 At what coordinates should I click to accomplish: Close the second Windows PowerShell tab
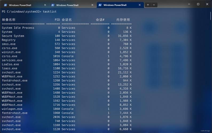[x=92, y=5]
